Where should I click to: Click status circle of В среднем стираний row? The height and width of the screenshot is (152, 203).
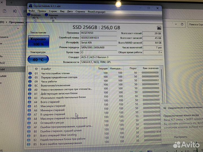click(x=29, y=115)
